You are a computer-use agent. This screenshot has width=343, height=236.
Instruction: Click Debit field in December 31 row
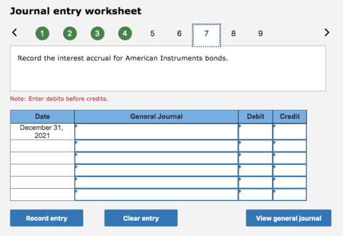click(x=255, y=132)
